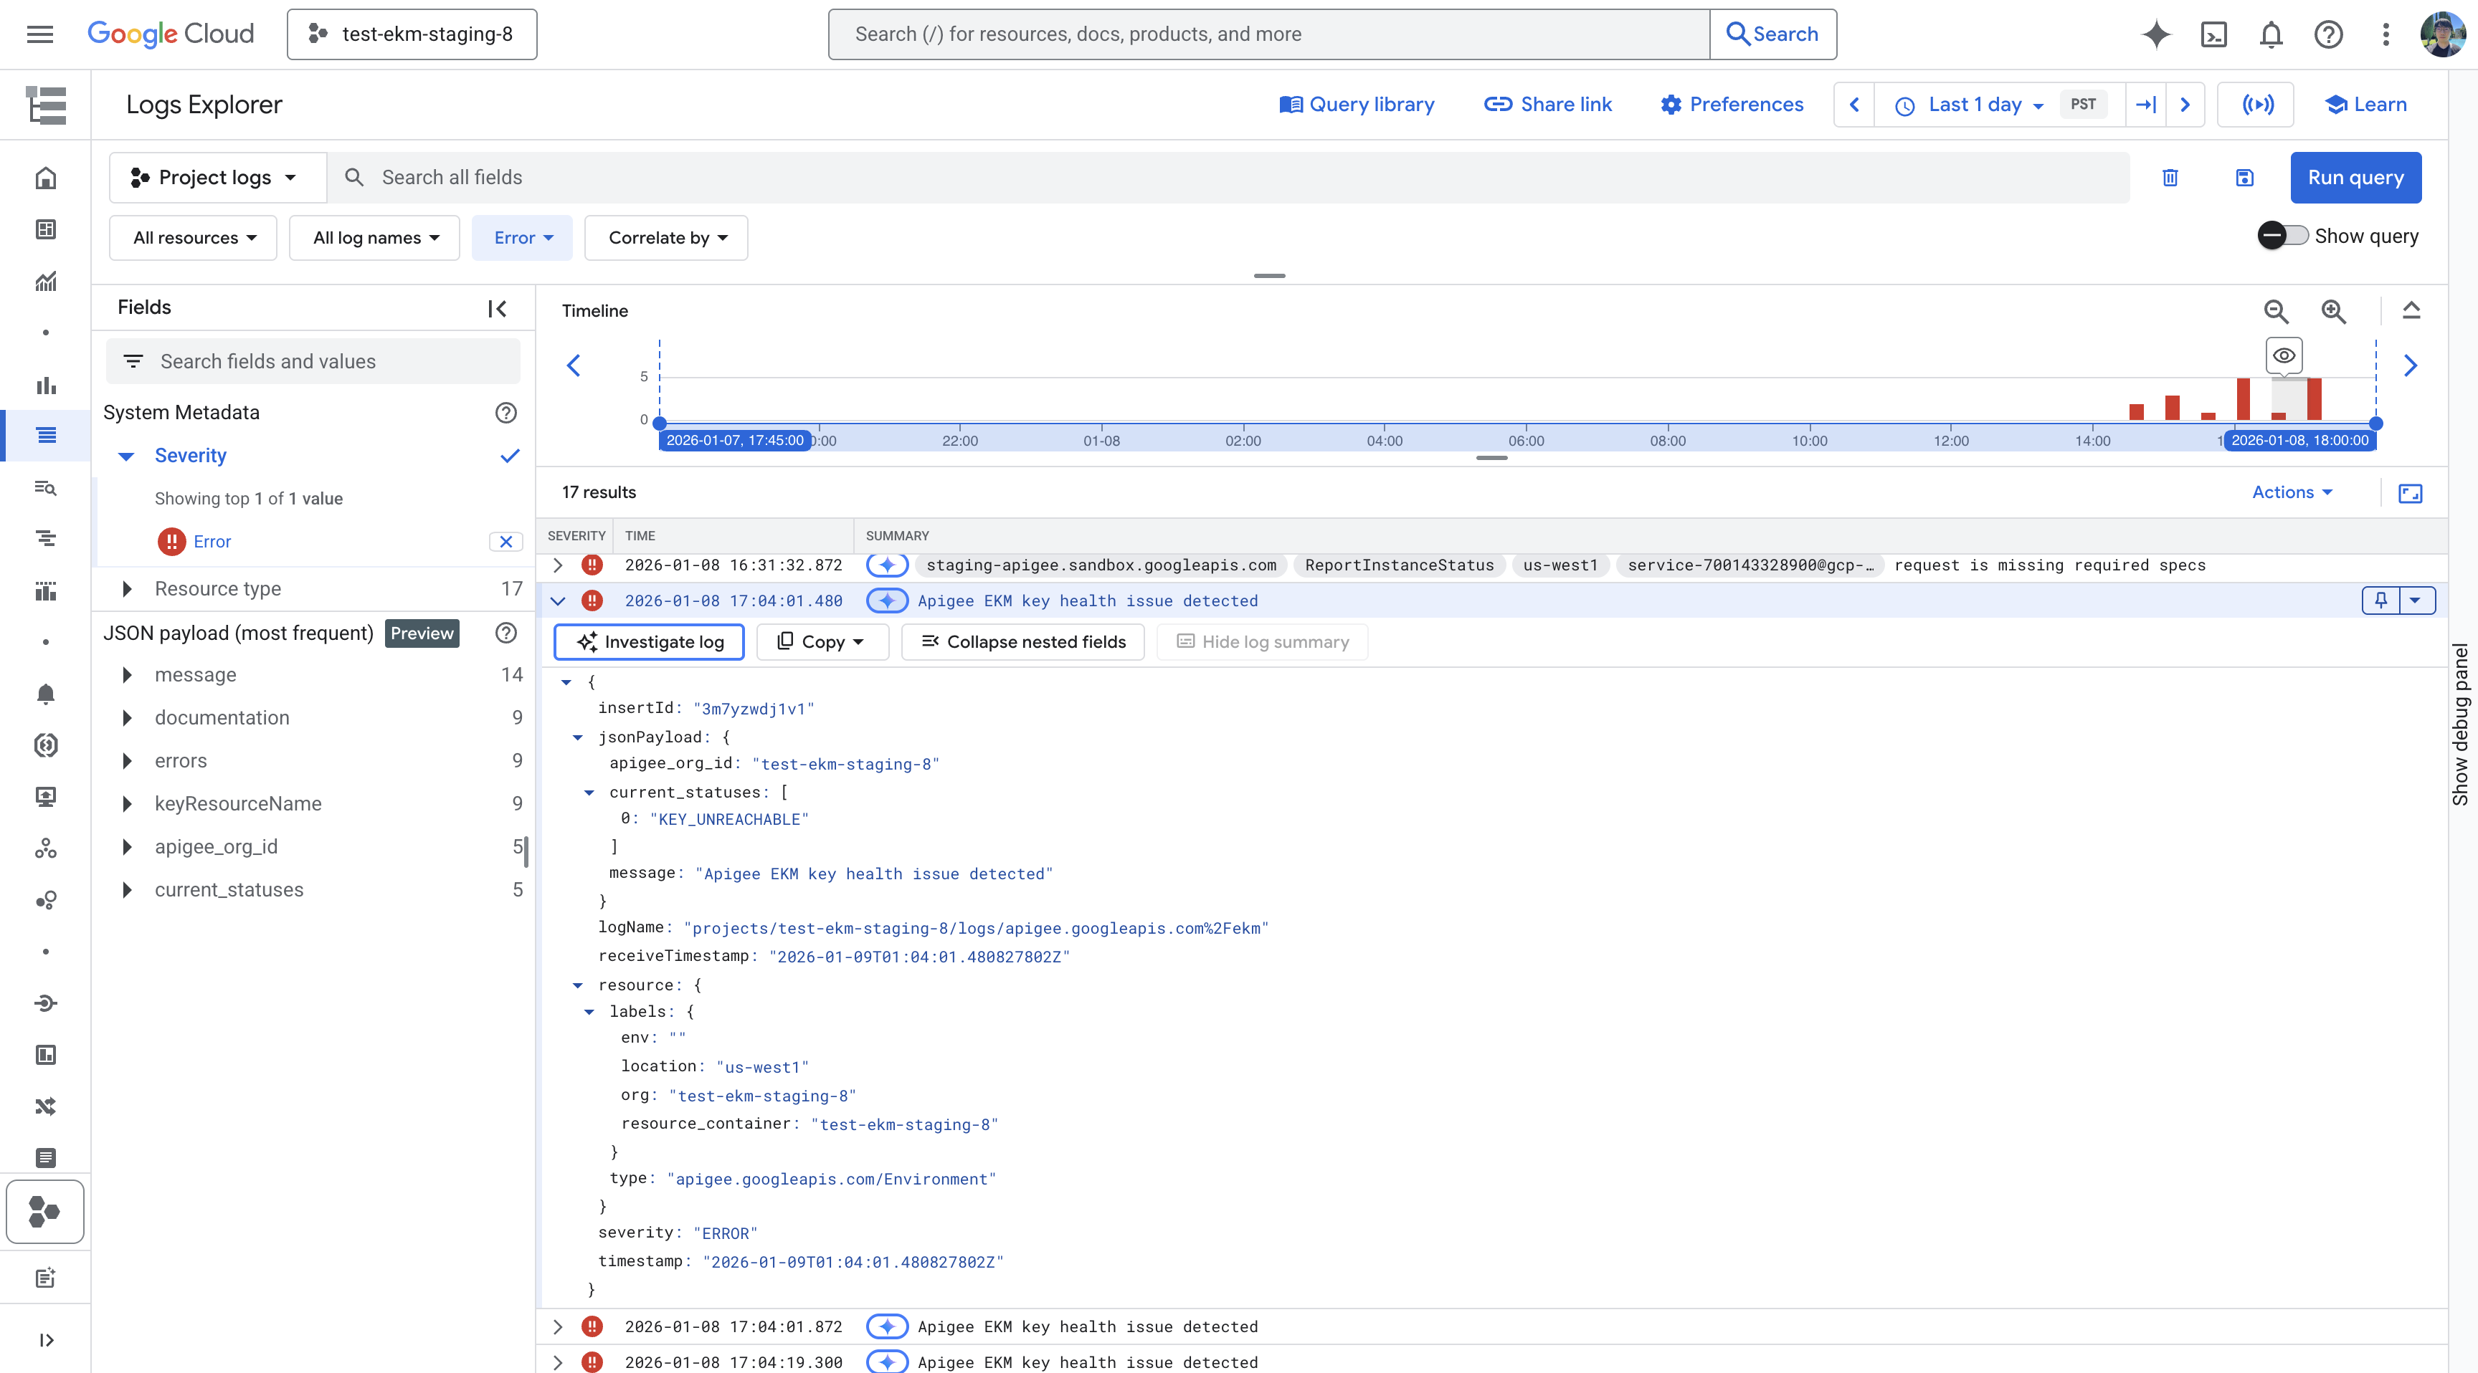Toggle the Show query switch
Screen dimensions: 2478x1373
(2283, 236)
